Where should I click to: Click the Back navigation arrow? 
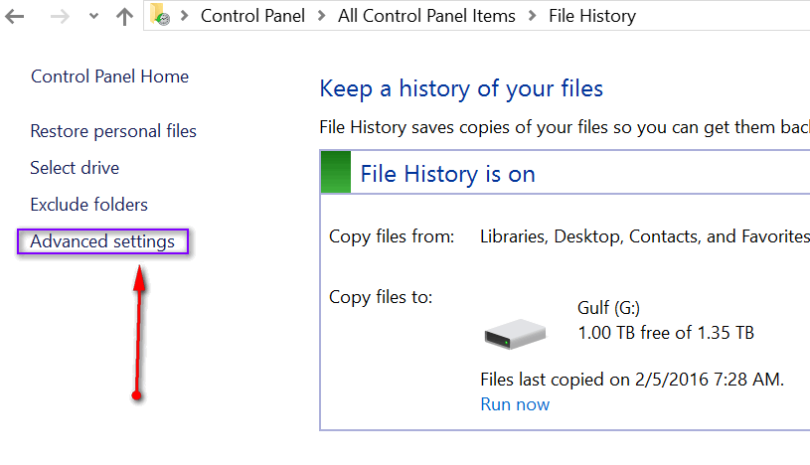(15, 17)
